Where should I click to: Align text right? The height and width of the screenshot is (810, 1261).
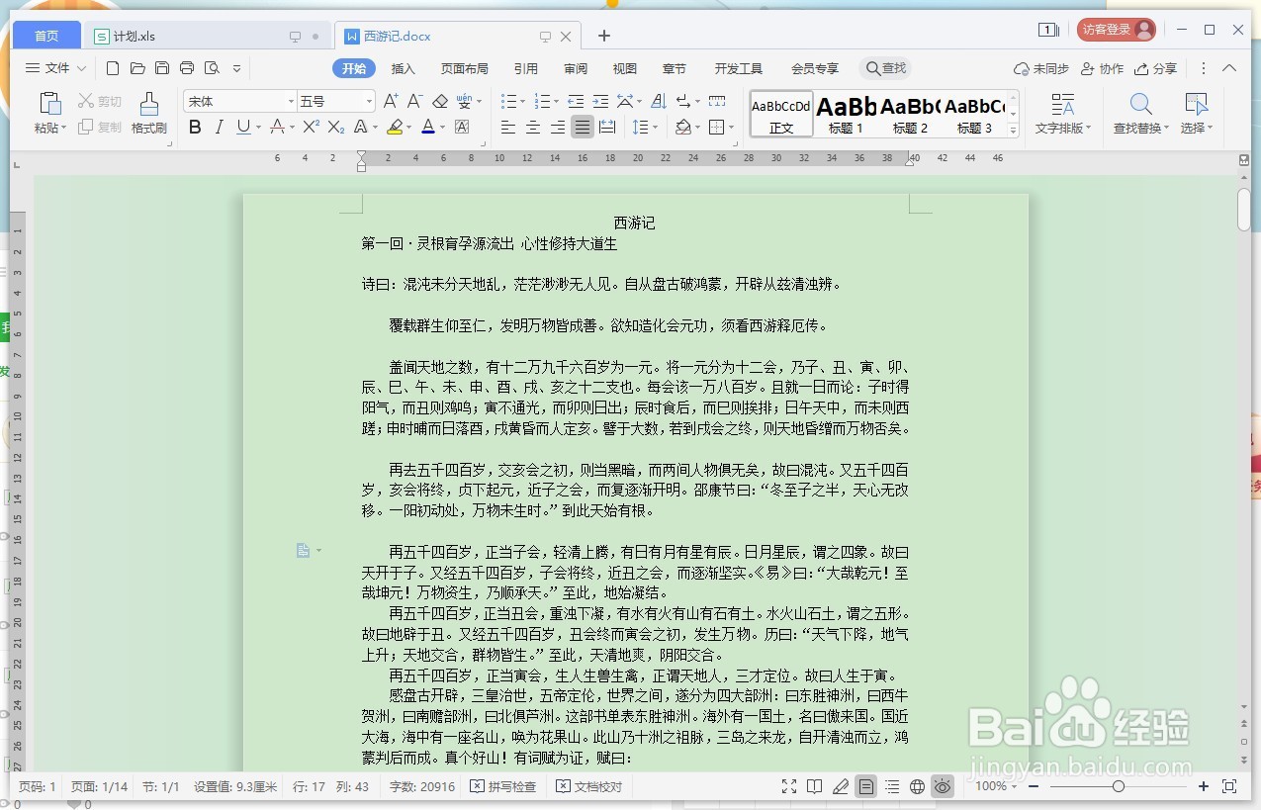[x=558, y=127]
